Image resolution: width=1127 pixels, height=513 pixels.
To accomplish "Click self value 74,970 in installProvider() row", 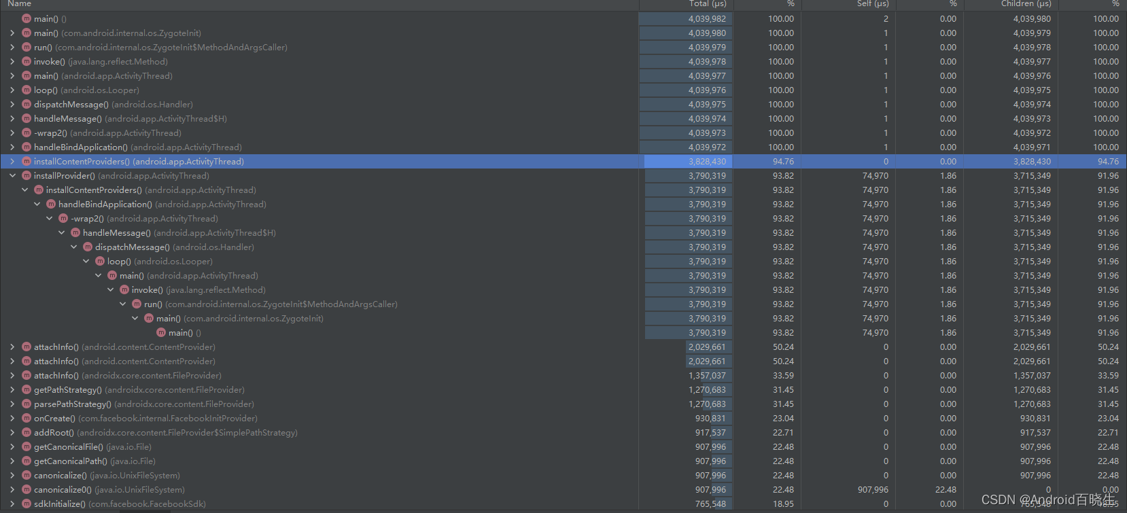I will 875,175.
